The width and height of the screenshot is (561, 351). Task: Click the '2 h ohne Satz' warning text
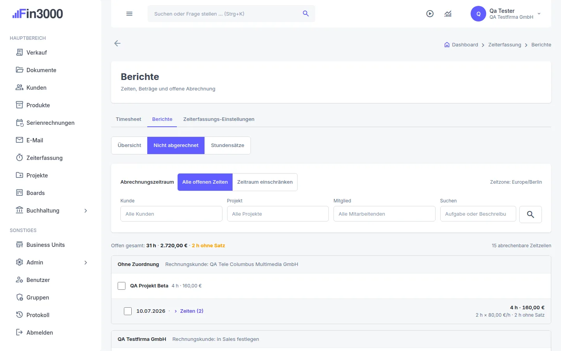tap(208, 246)
